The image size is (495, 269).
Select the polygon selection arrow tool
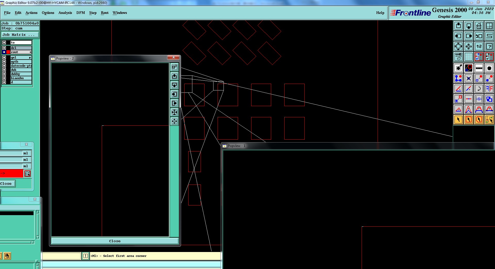[x=479, y=120]
